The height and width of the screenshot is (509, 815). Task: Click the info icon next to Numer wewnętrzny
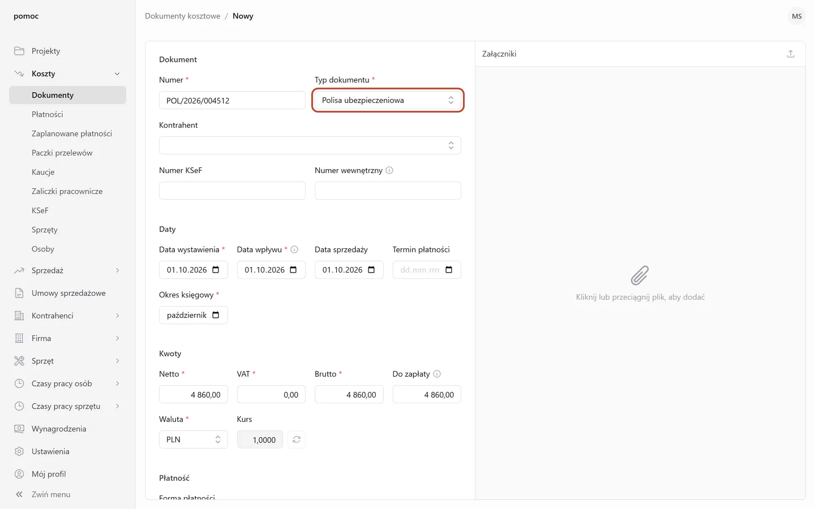389,170
